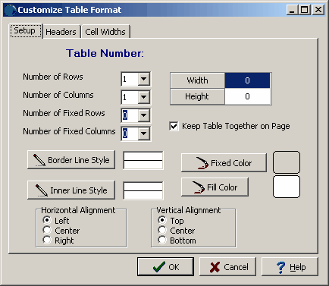Image resolution: width=329 pixels, height=286 pixels.
Task: Uncheck Keep Table Together on Page
Action: [174, 126]
